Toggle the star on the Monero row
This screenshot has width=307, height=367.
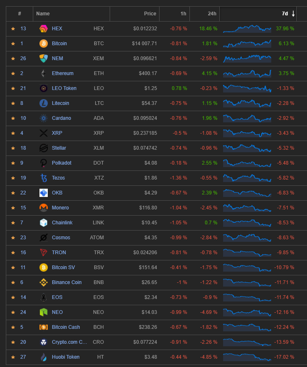13,208
